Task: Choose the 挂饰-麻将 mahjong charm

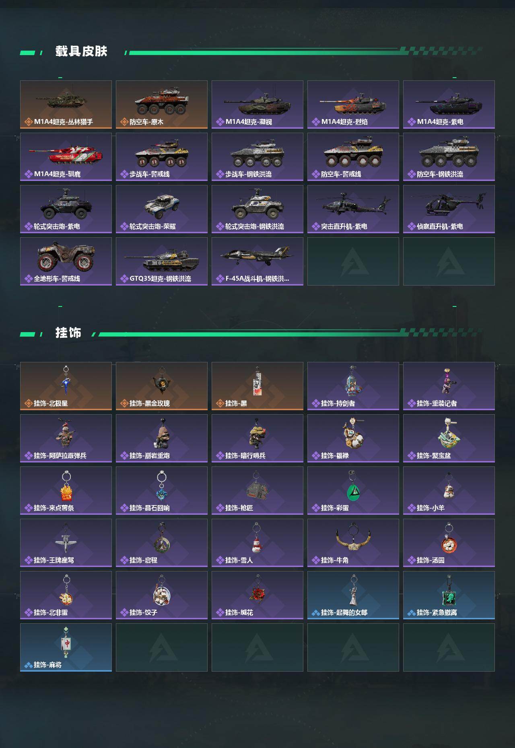Action: (66, 647)
